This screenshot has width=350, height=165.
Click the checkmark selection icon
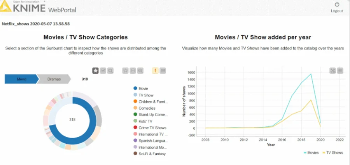pyautogui.click(x=103, y=71)
